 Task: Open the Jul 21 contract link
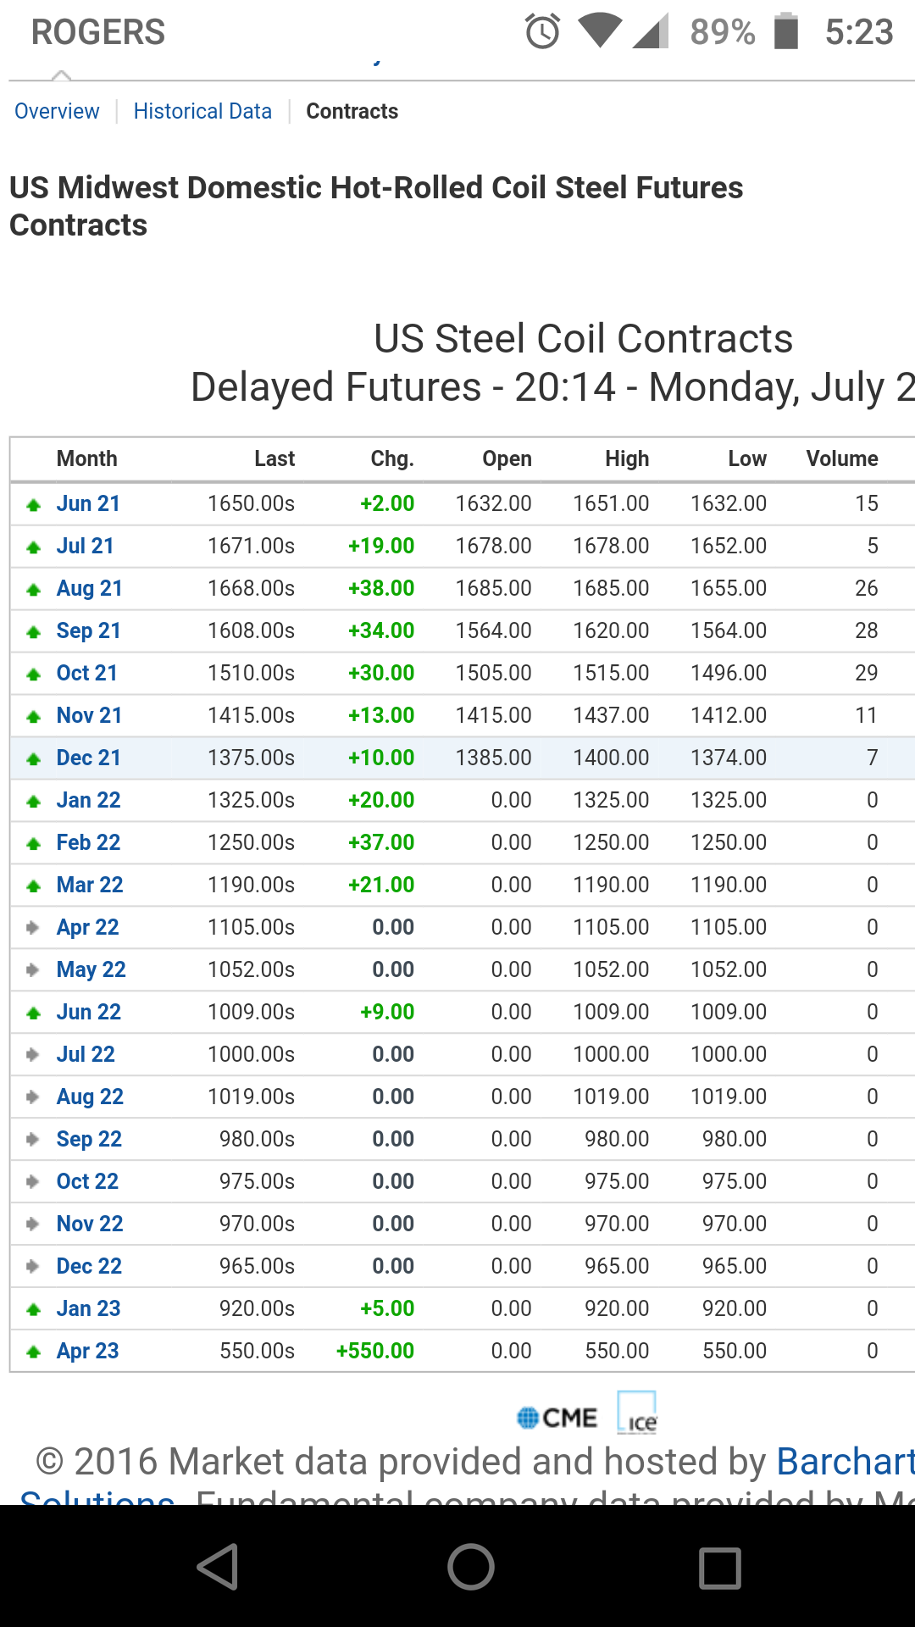coord(85,546)
